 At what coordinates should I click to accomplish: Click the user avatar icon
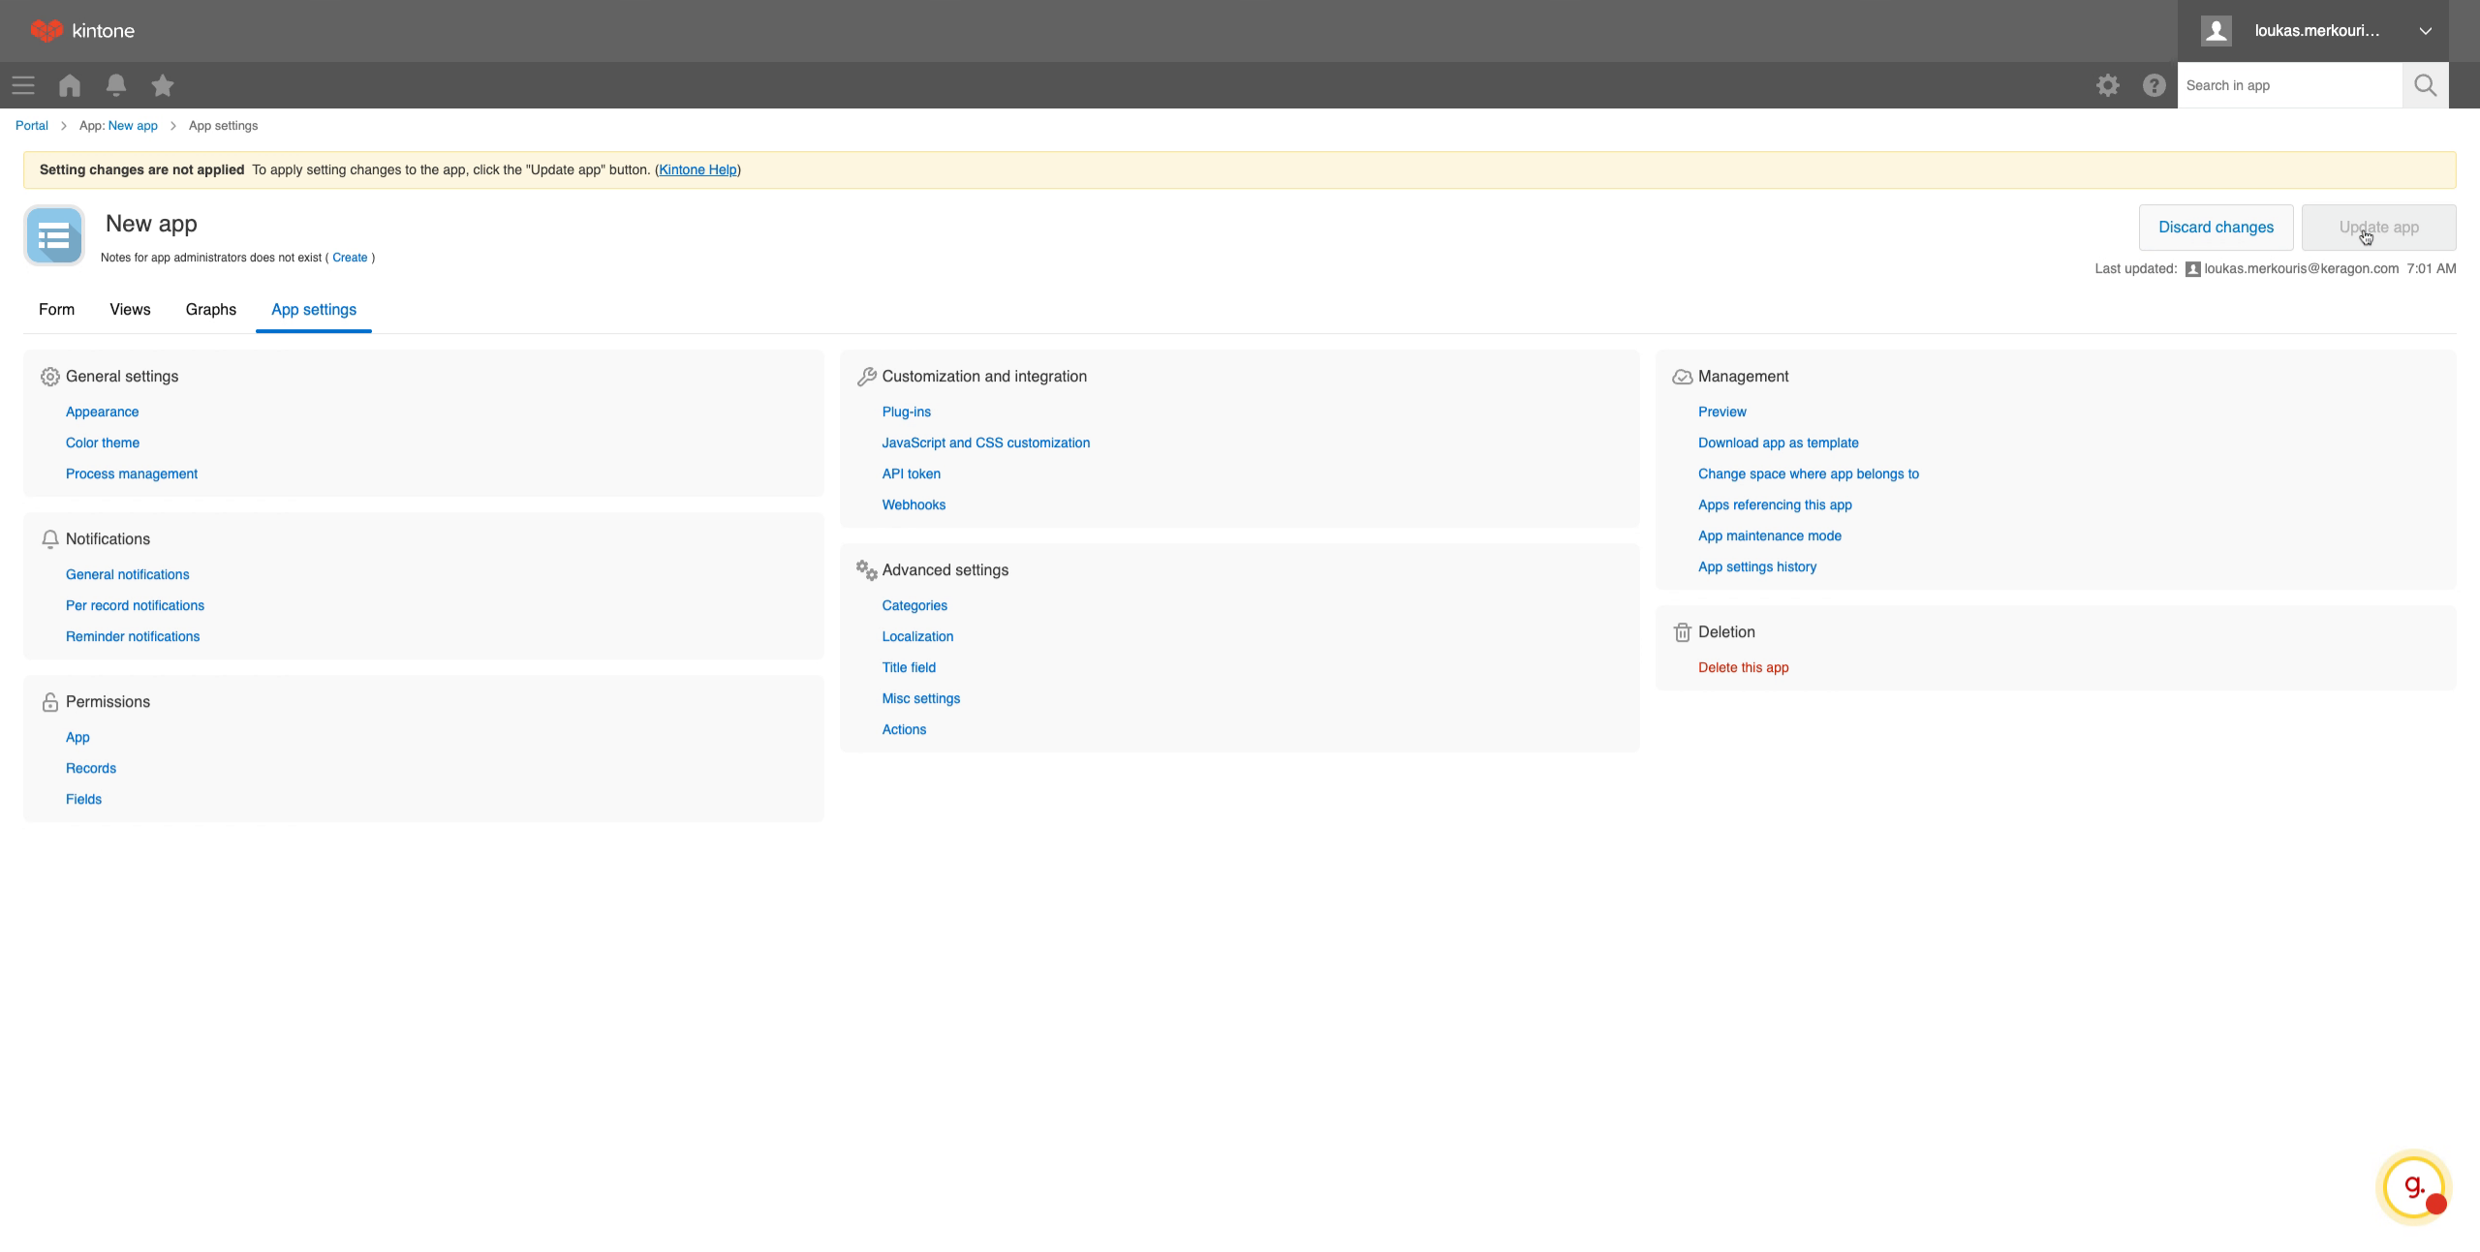pyautogui.click(x=2216, y=31)
